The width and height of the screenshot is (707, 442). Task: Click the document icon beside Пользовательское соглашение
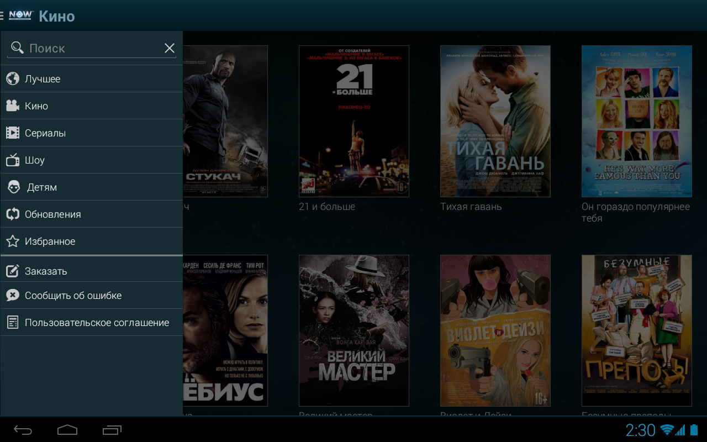[x=13, y=323]
